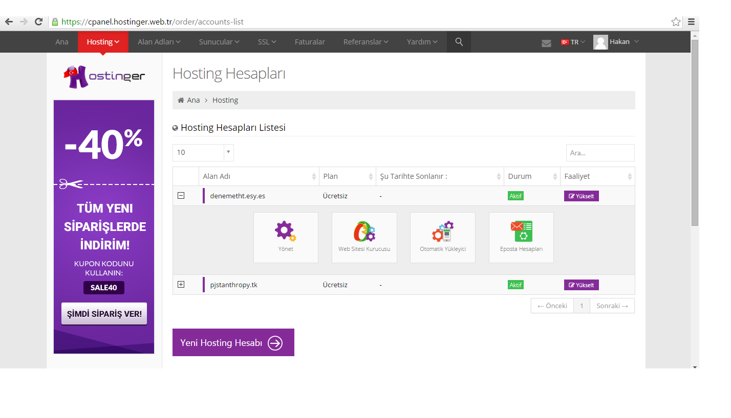This screenshot has height=418, width=731.
Task: Click the SSL padlock in address bar
Action: click(x=55, y=21)
